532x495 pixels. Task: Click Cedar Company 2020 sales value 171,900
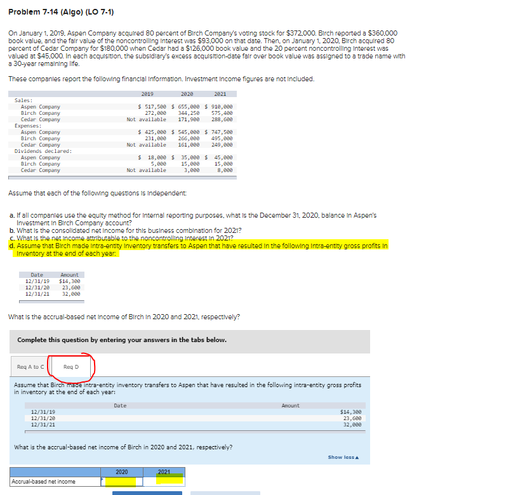pos(189,119)
